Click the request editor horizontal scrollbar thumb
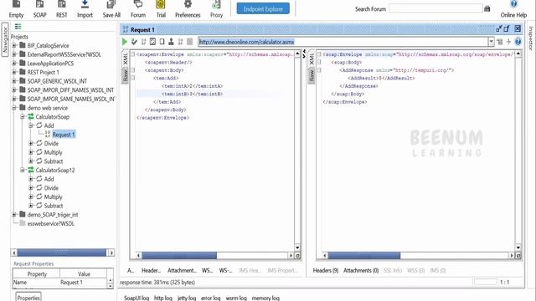Screen dimensions: 536x301 (179, 255)
